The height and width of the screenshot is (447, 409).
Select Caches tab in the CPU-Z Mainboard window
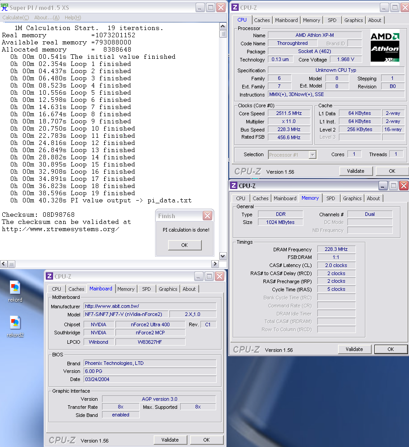coord(76,289)
